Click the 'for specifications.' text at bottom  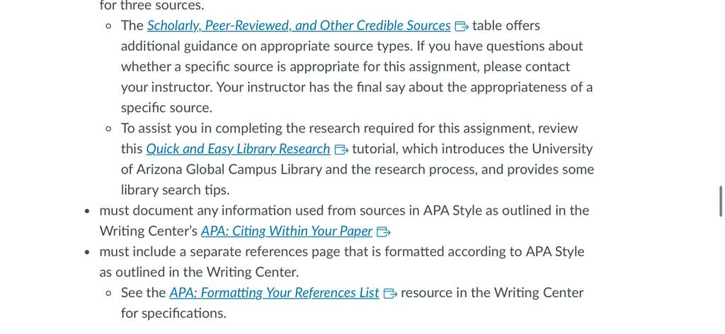point(174,314)
